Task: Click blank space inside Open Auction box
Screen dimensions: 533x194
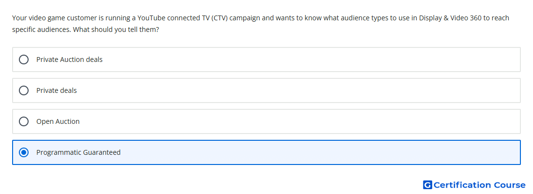Action: click(x=306, y=121)
